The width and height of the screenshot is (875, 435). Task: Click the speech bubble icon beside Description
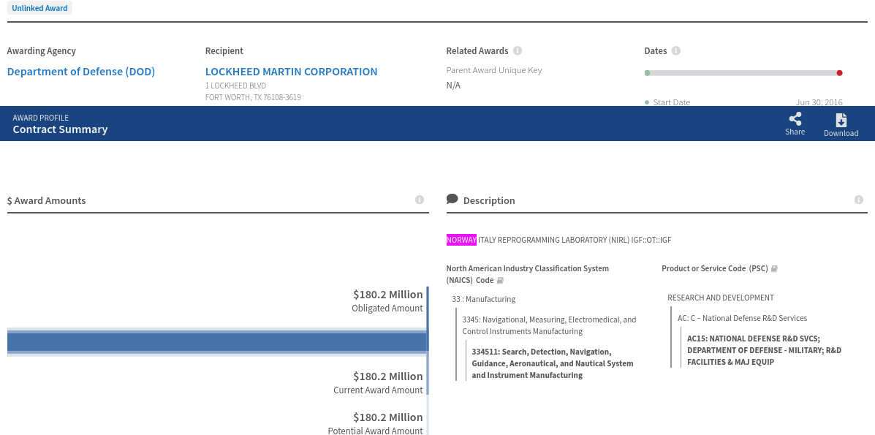coord(452,200)
